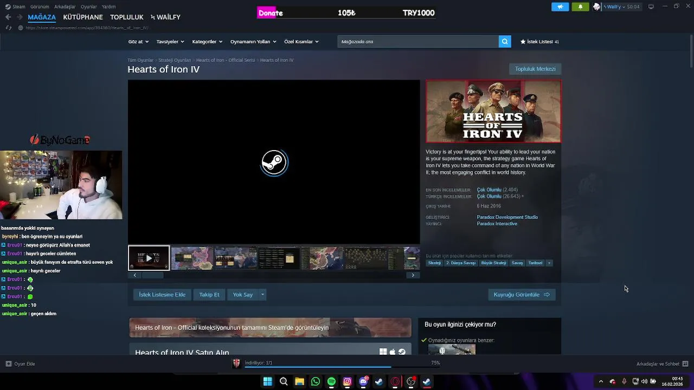Show hidden system tray icons
The height and width of the screenshot is (390, 694).
click(x=601, y=382)
